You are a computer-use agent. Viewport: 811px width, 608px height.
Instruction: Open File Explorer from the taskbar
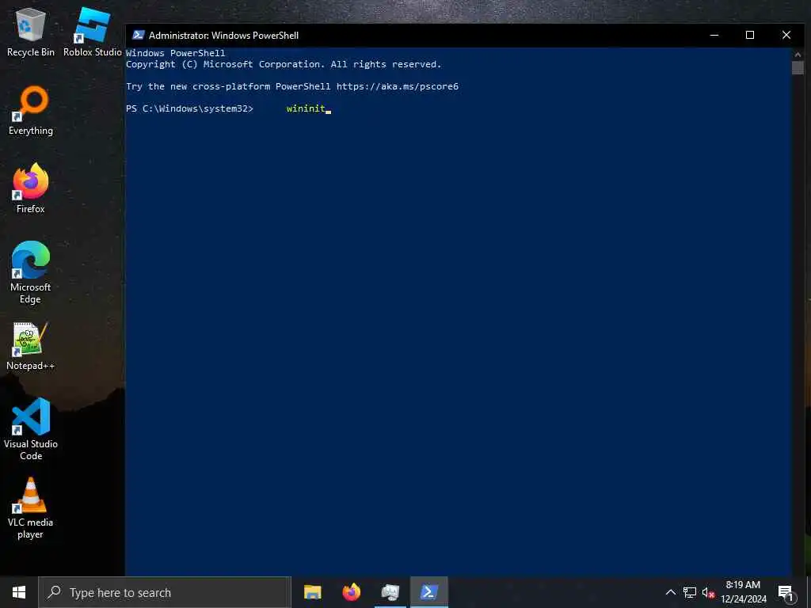(312, 592)
